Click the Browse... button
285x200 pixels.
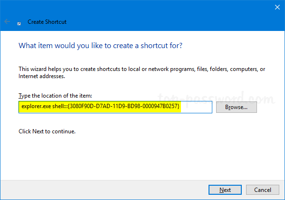point(236,107)
